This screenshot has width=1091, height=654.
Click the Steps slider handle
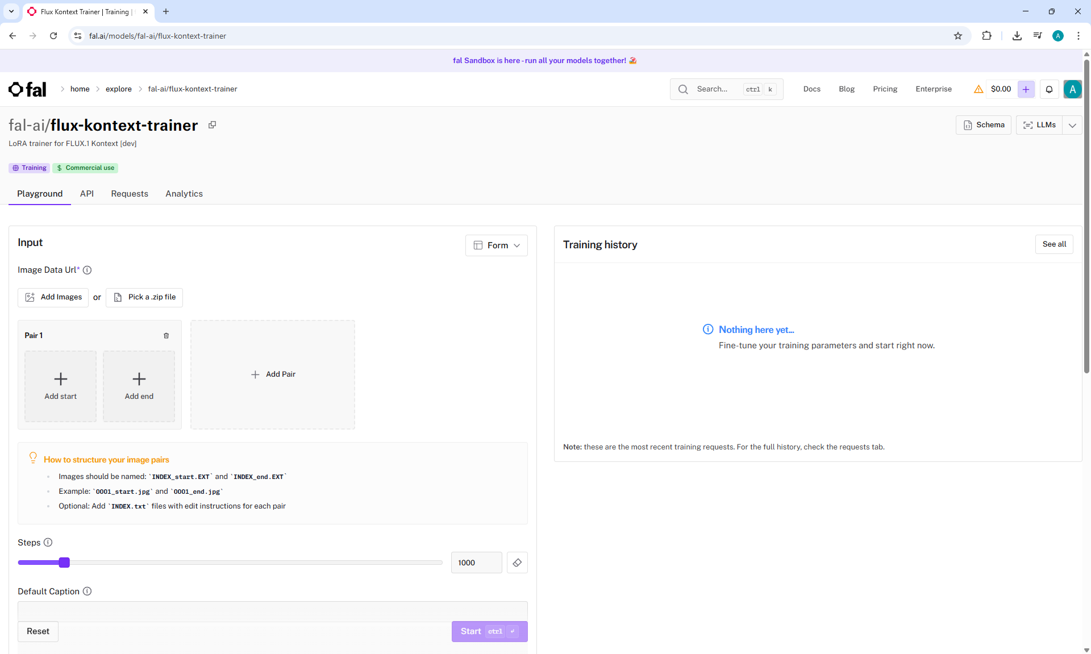(x=64, y=563)
